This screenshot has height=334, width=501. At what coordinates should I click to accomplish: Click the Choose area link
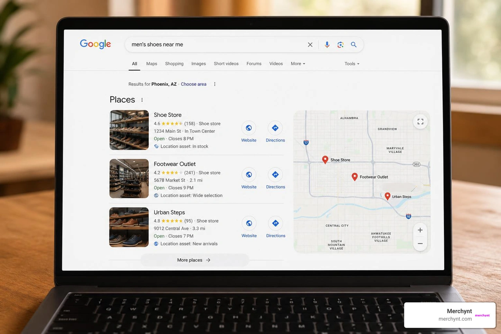(193, 84)
